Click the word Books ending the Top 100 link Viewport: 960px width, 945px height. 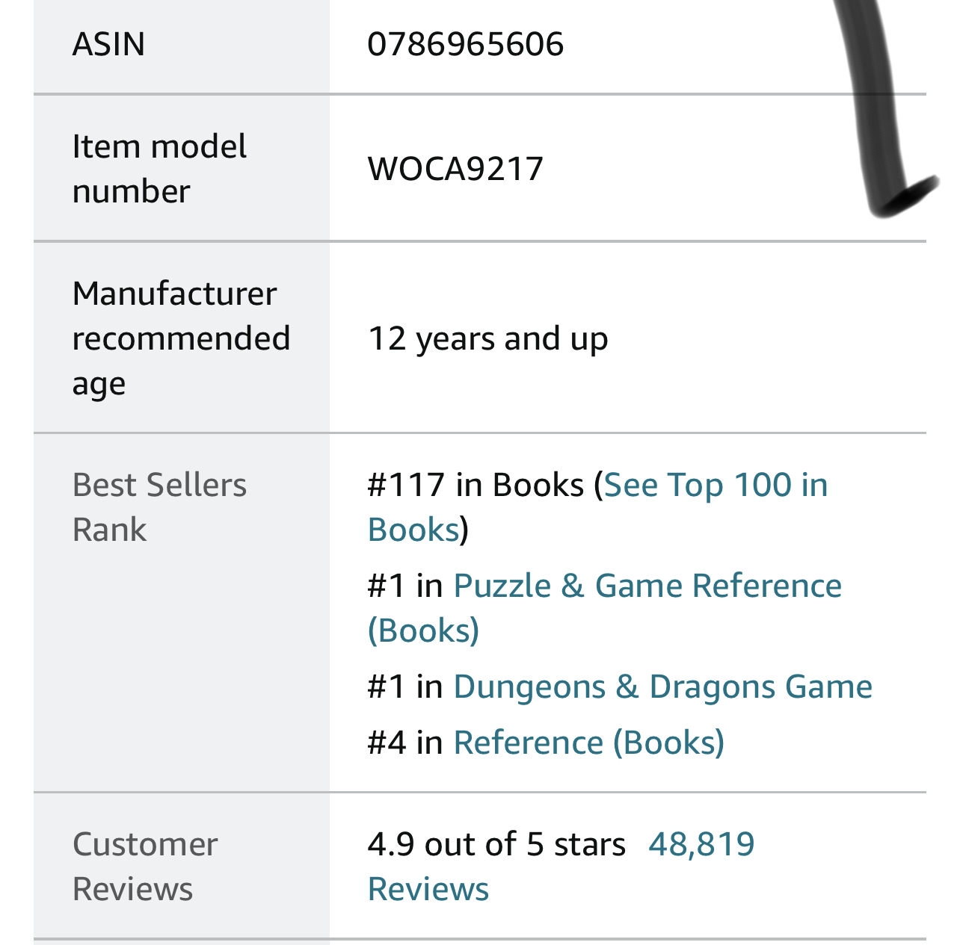click(x=413, y=530)
